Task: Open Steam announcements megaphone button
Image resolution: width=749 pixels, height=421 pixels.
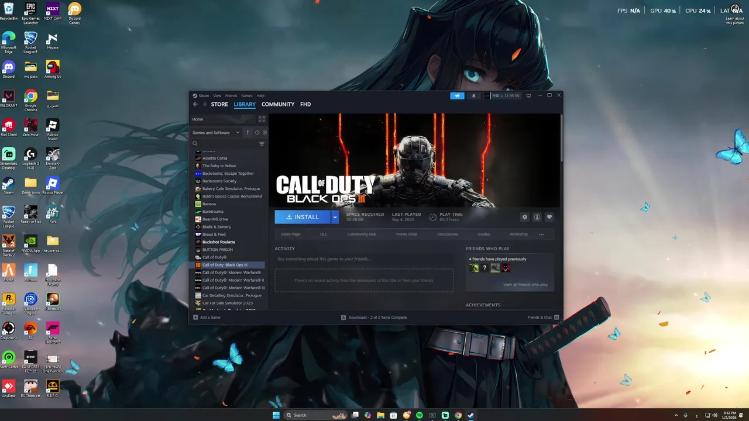Action: click(457, 96)
